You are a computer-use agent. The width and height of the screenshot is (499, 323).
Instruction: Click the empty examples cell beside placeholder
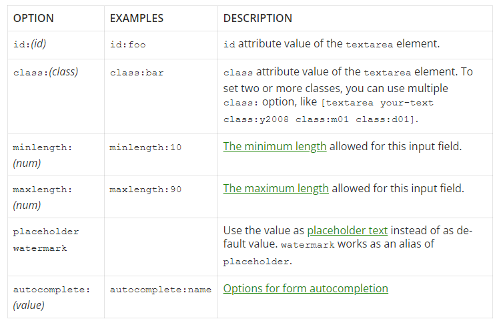pyautogui.click(x=160, y=247)
